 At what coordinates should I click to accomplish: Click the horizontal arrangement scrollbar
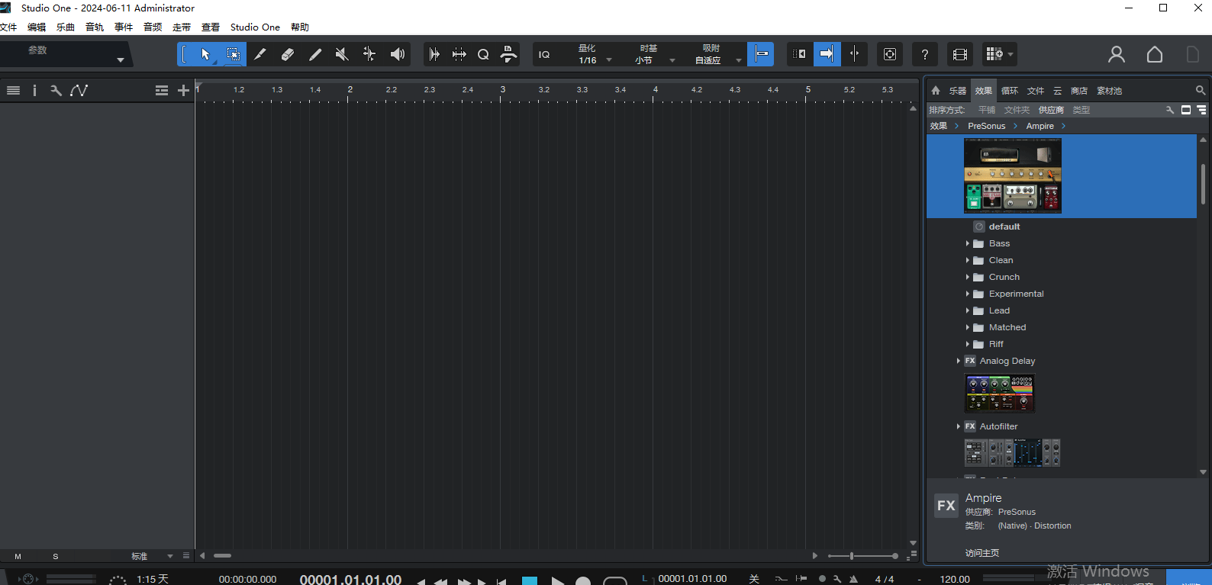click(223, 556)
